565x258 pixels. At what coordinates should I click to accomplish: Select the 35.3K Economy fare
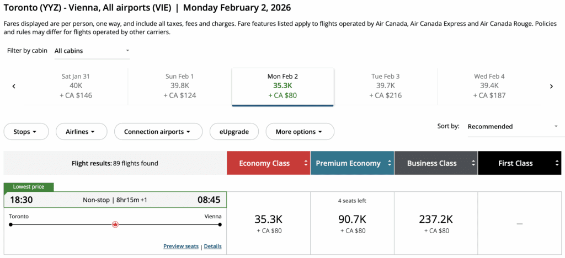(269, 223)
